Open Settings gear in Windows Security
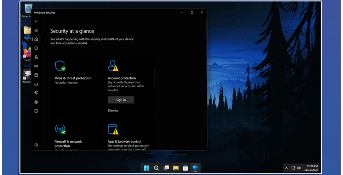This screenshot has width=343, height=175. 36,145
